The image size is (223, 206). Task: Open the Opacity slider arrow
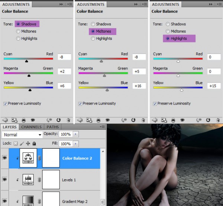coord(76,134)
